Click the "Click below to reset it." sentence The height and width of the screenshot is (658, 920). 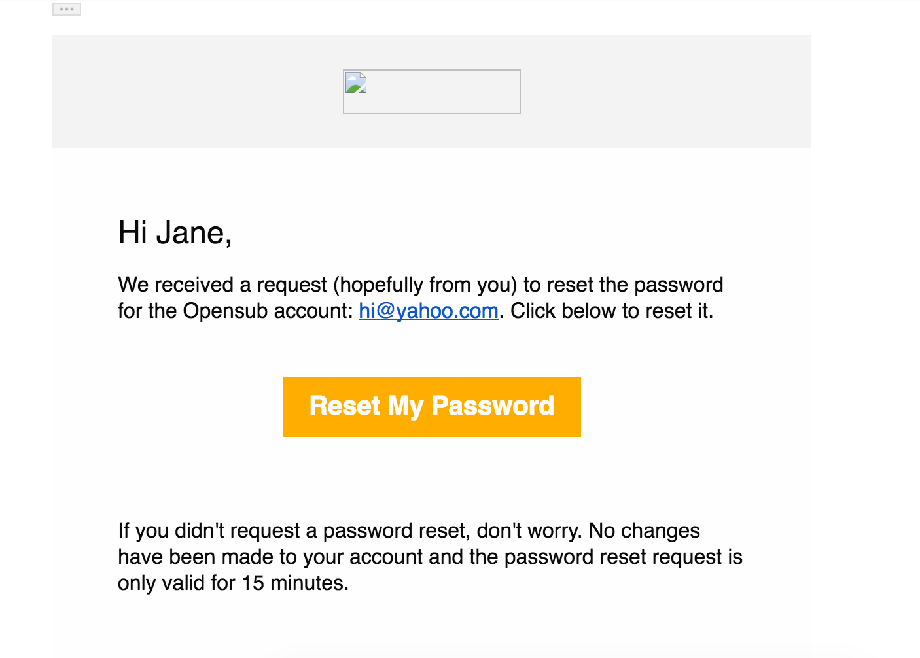point(612,311)
